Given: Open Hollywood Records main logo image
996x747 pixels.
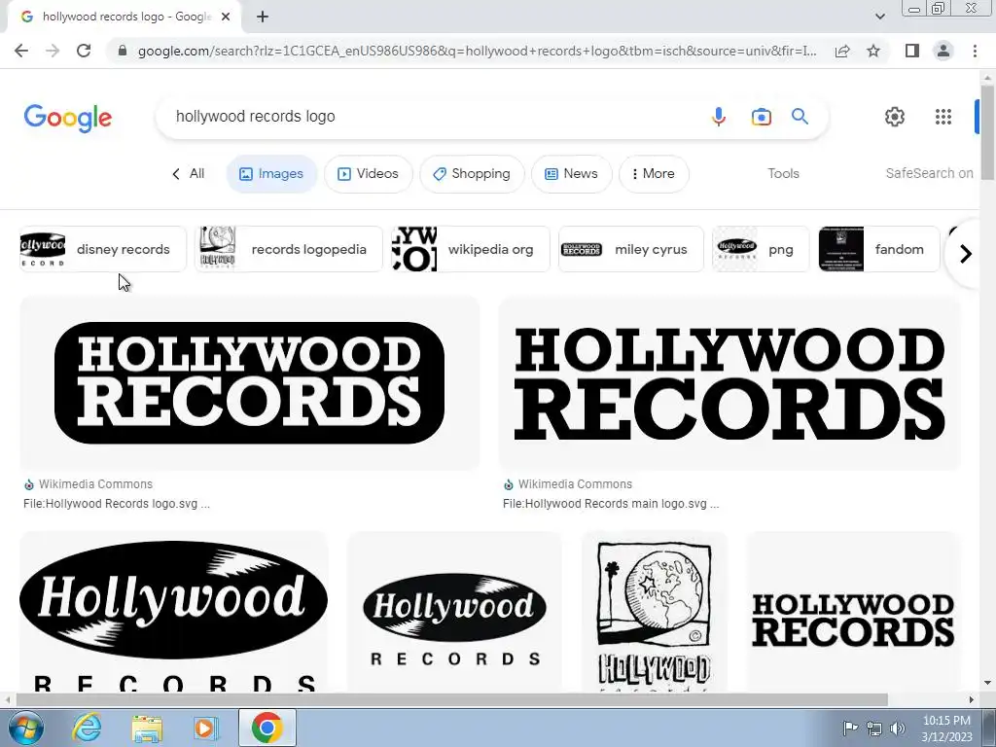Looking at the screenshot, I should pos(729,383).
